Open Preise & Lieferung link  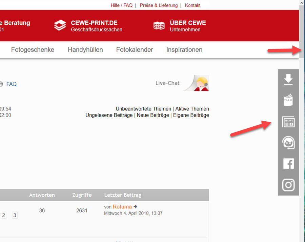tap(159, 5)
